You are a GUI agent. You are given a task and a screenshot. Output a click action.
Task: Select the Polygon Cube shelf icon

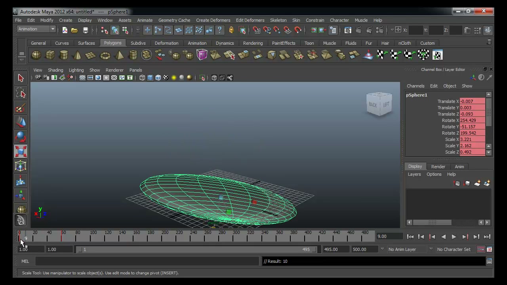coord(50,55)
